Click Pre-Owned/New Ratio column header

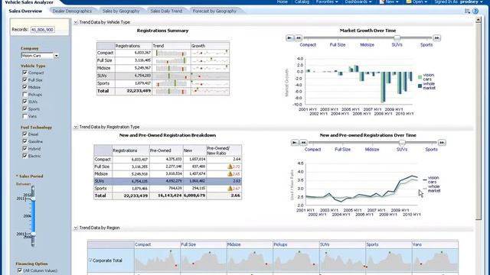(224, 150)
